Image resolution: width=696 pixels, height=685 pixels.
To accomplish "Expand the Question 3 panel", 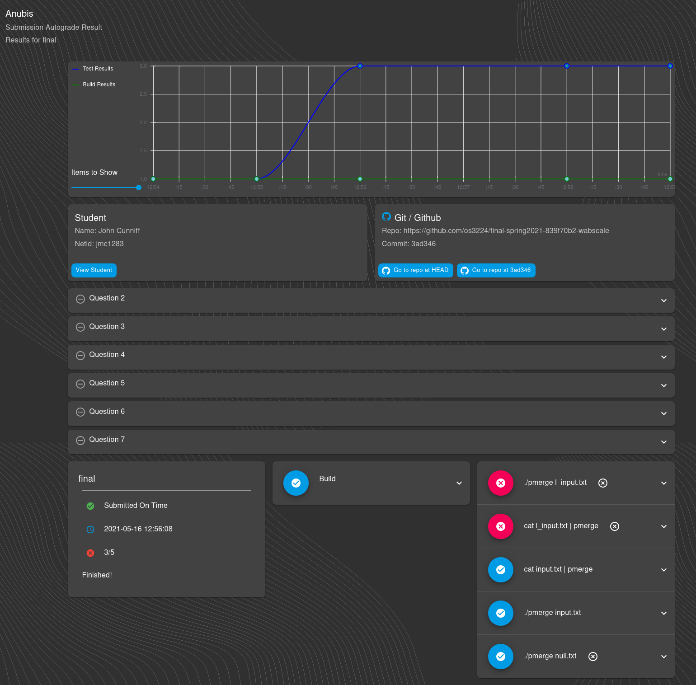I will click(x=664, y=328).
